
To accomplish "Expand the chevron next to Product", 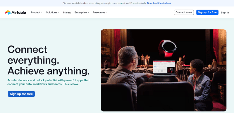I will click(42, 12).
